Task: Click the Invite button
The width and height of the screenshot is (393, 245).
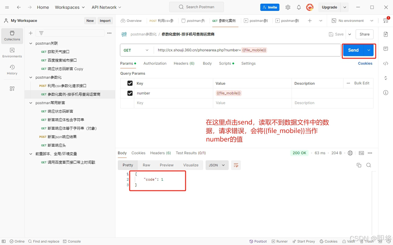Action: pyautogui.click(x=270, y=7)
